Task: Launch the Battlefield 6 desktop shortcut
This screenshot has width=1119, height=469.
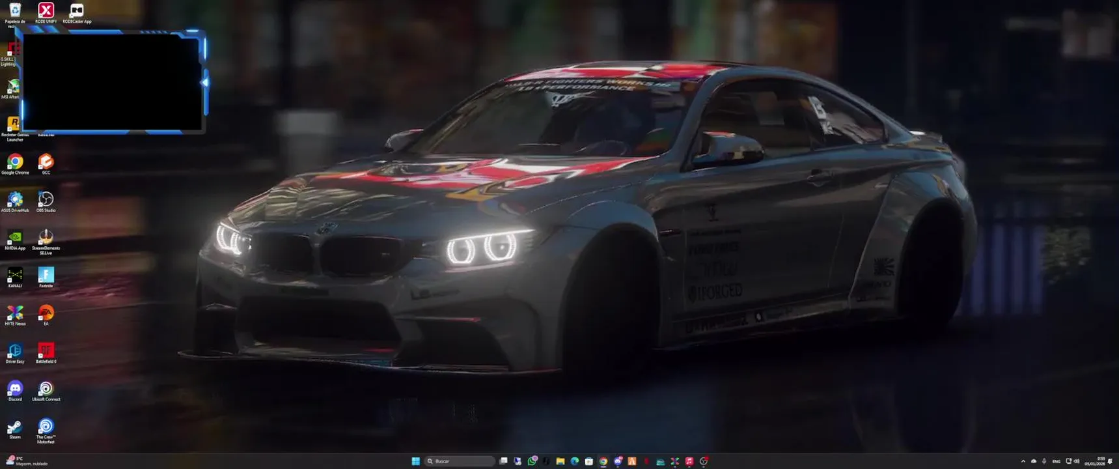Action: [46, 352]
